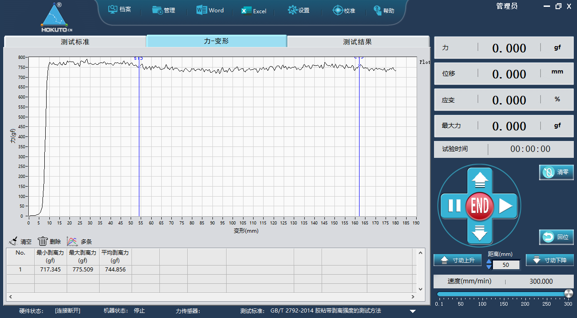
Task: Open 设置 (Settings) gear icon
Action: [x=292, y=10]
